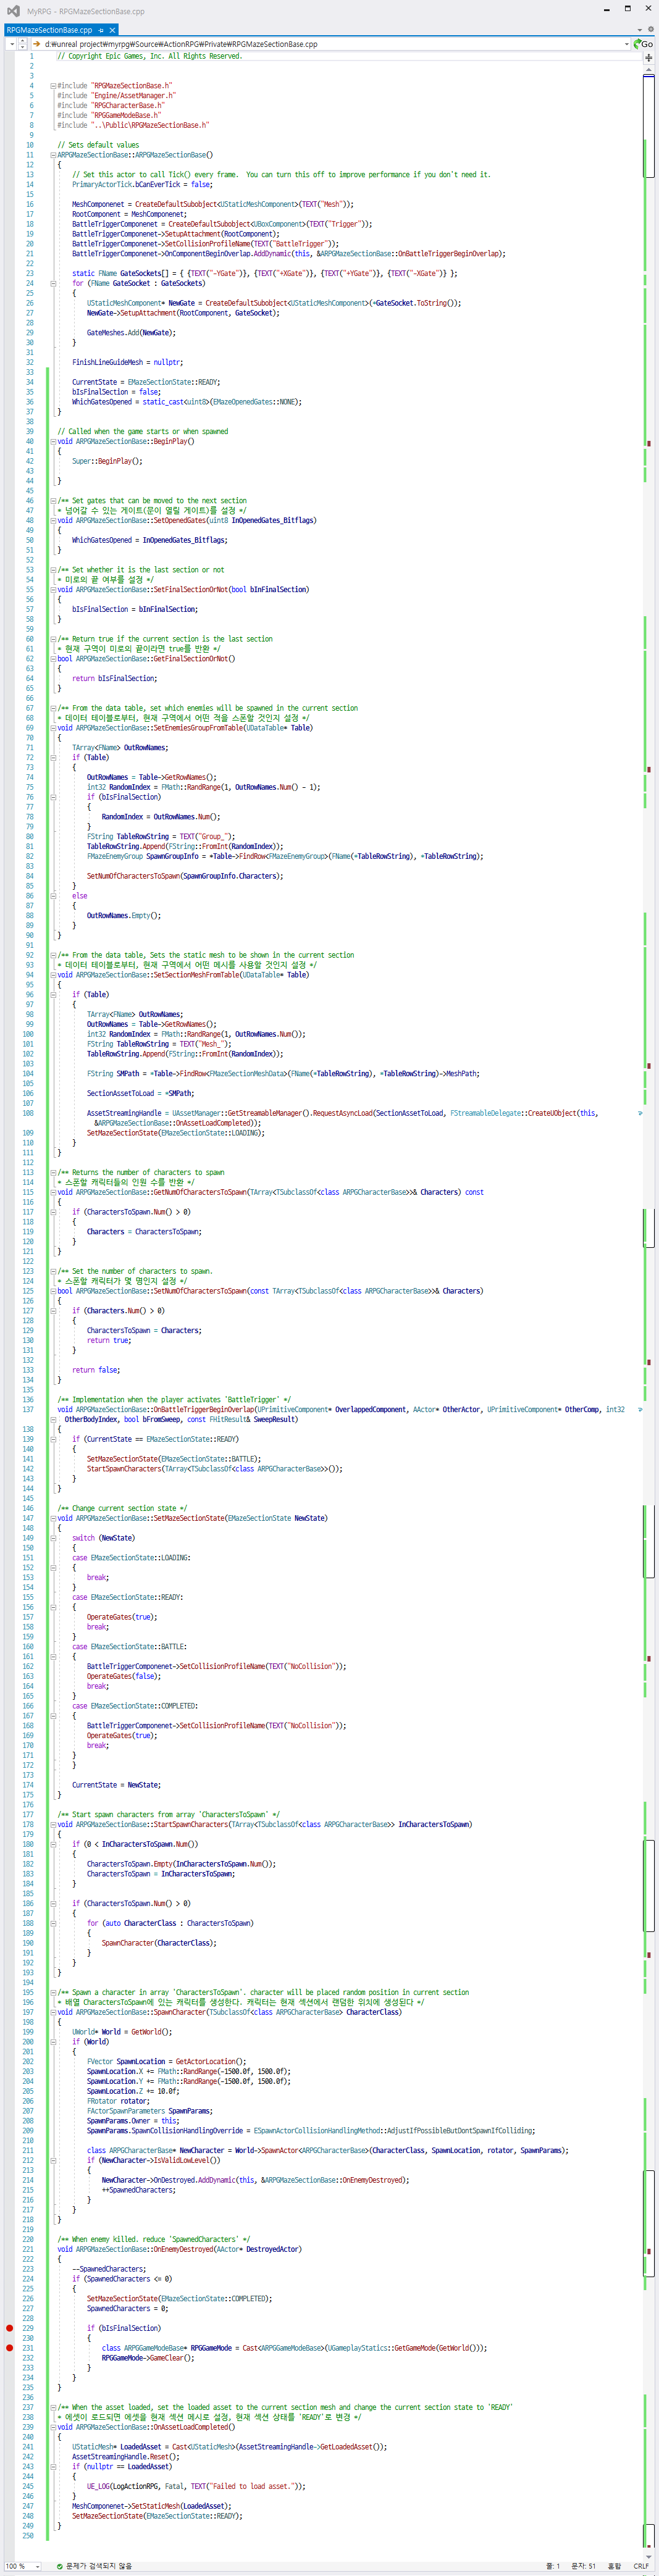The image size is (659, 2576).
Task: Click 'WhichGatesOpened = InOpenedGates_Bitflags;' on line 50
Action: click(x=149, y=540)
